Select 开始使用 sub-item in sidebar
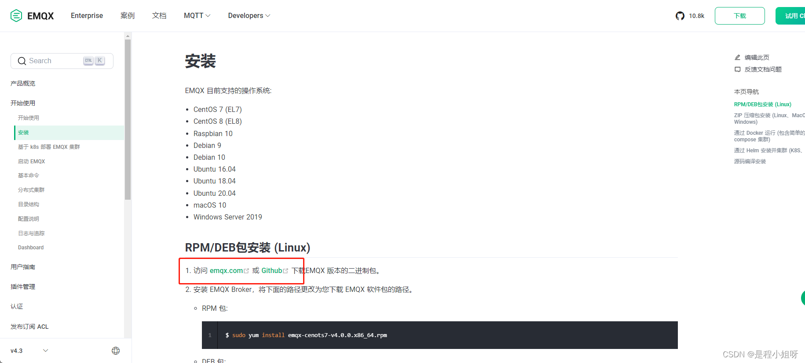805x363 pixels. pos(29,118)
